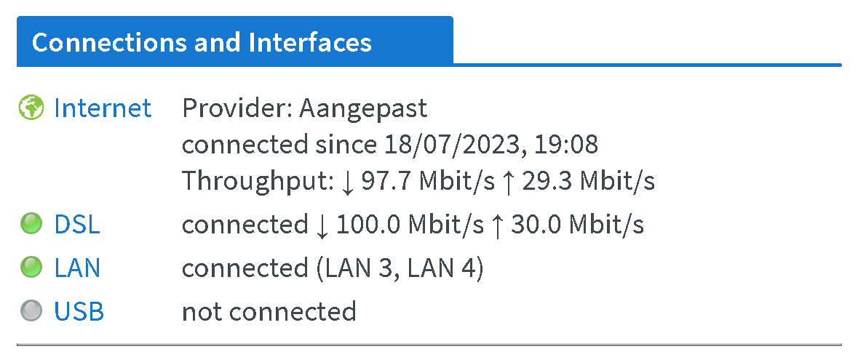Image resolution: width=858 pixels, height=357 pixels.
Task: Click the Throughput label text
Action: pos(257,181)
